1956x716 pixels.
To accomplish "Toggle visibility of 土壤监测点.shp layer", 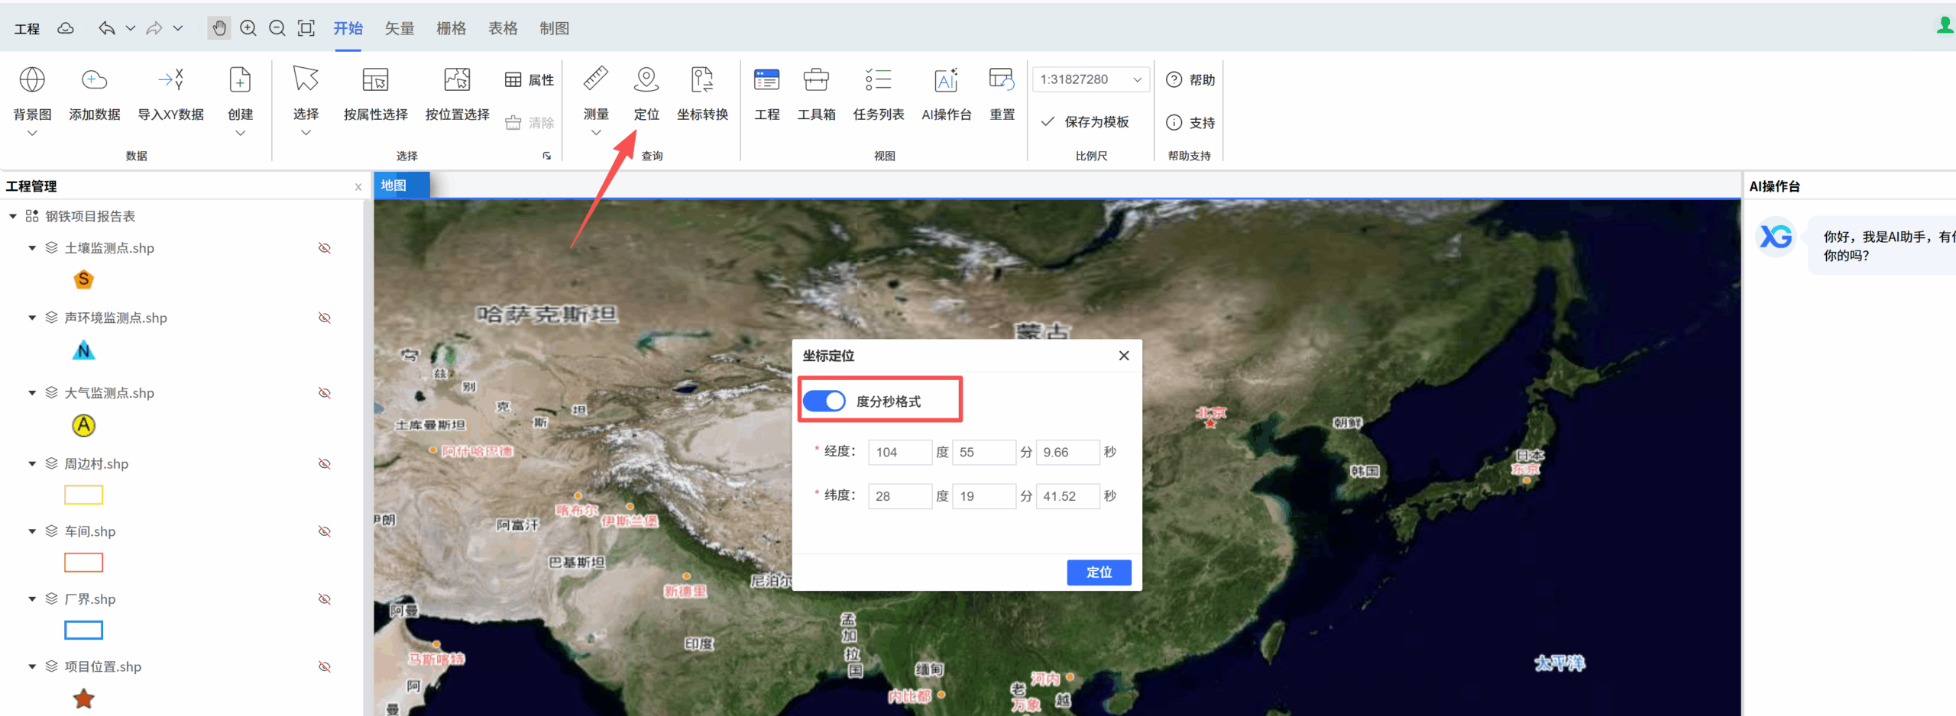I will point(325,248).
